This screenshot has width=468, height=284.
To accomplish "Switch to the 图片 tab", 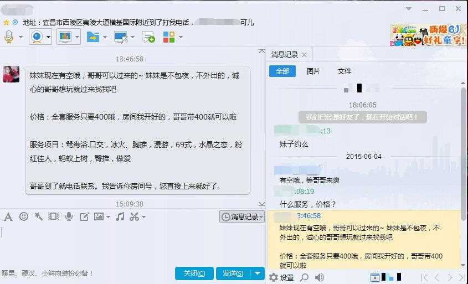I will 313,71.
